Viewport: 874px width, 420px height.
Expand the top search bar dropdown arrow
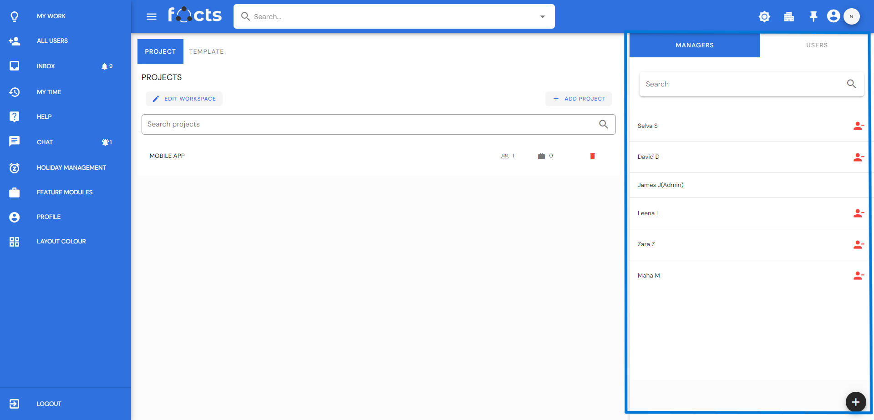542,17
